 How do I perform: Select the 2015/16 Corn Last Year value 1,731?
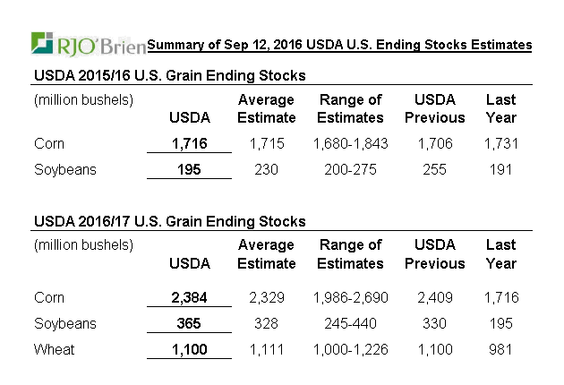coord(500,143)
